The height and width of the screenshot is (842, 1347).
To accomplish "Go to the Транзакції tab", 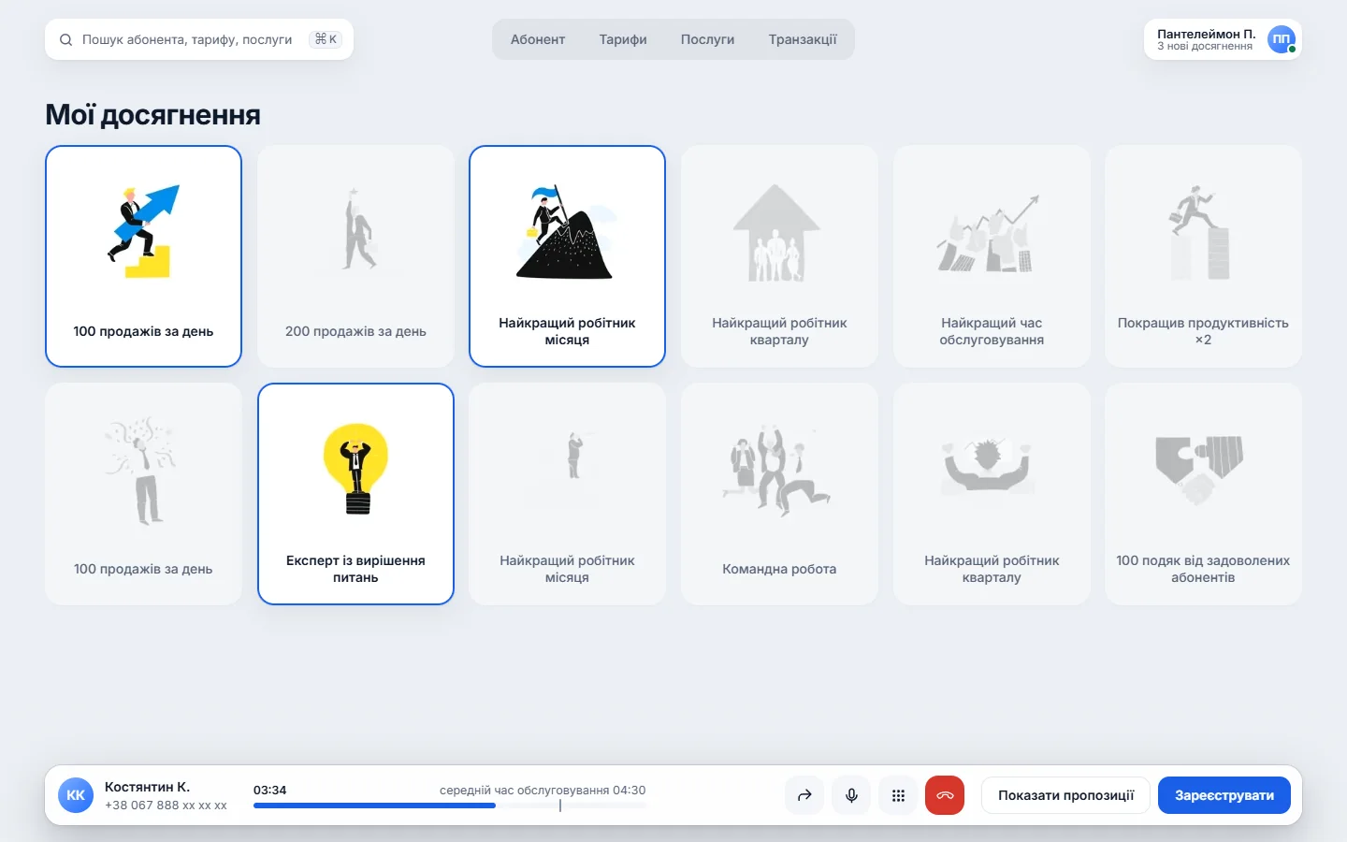I will [x=803, y=39].
